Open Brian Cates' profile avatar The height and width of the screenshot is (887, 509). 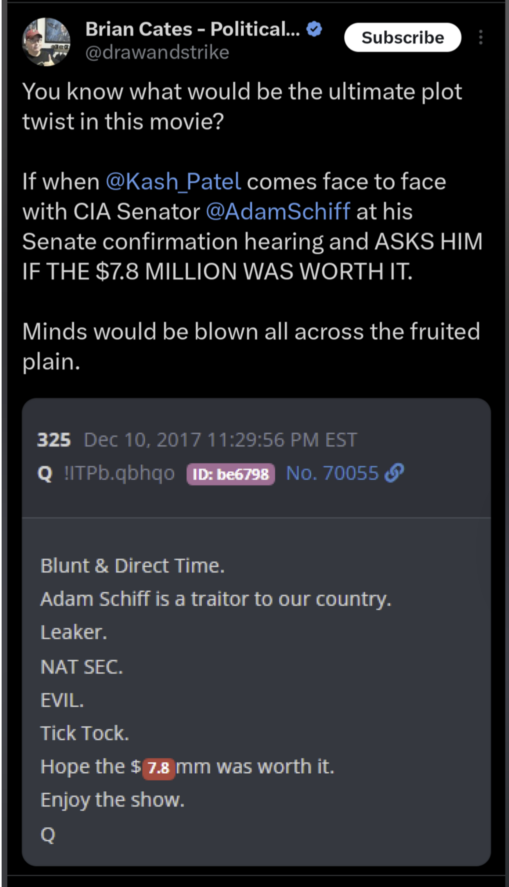46,42
